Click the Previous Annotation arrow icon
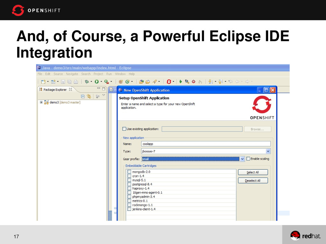This screenshot has width=326, height=244. coord(221,82)
